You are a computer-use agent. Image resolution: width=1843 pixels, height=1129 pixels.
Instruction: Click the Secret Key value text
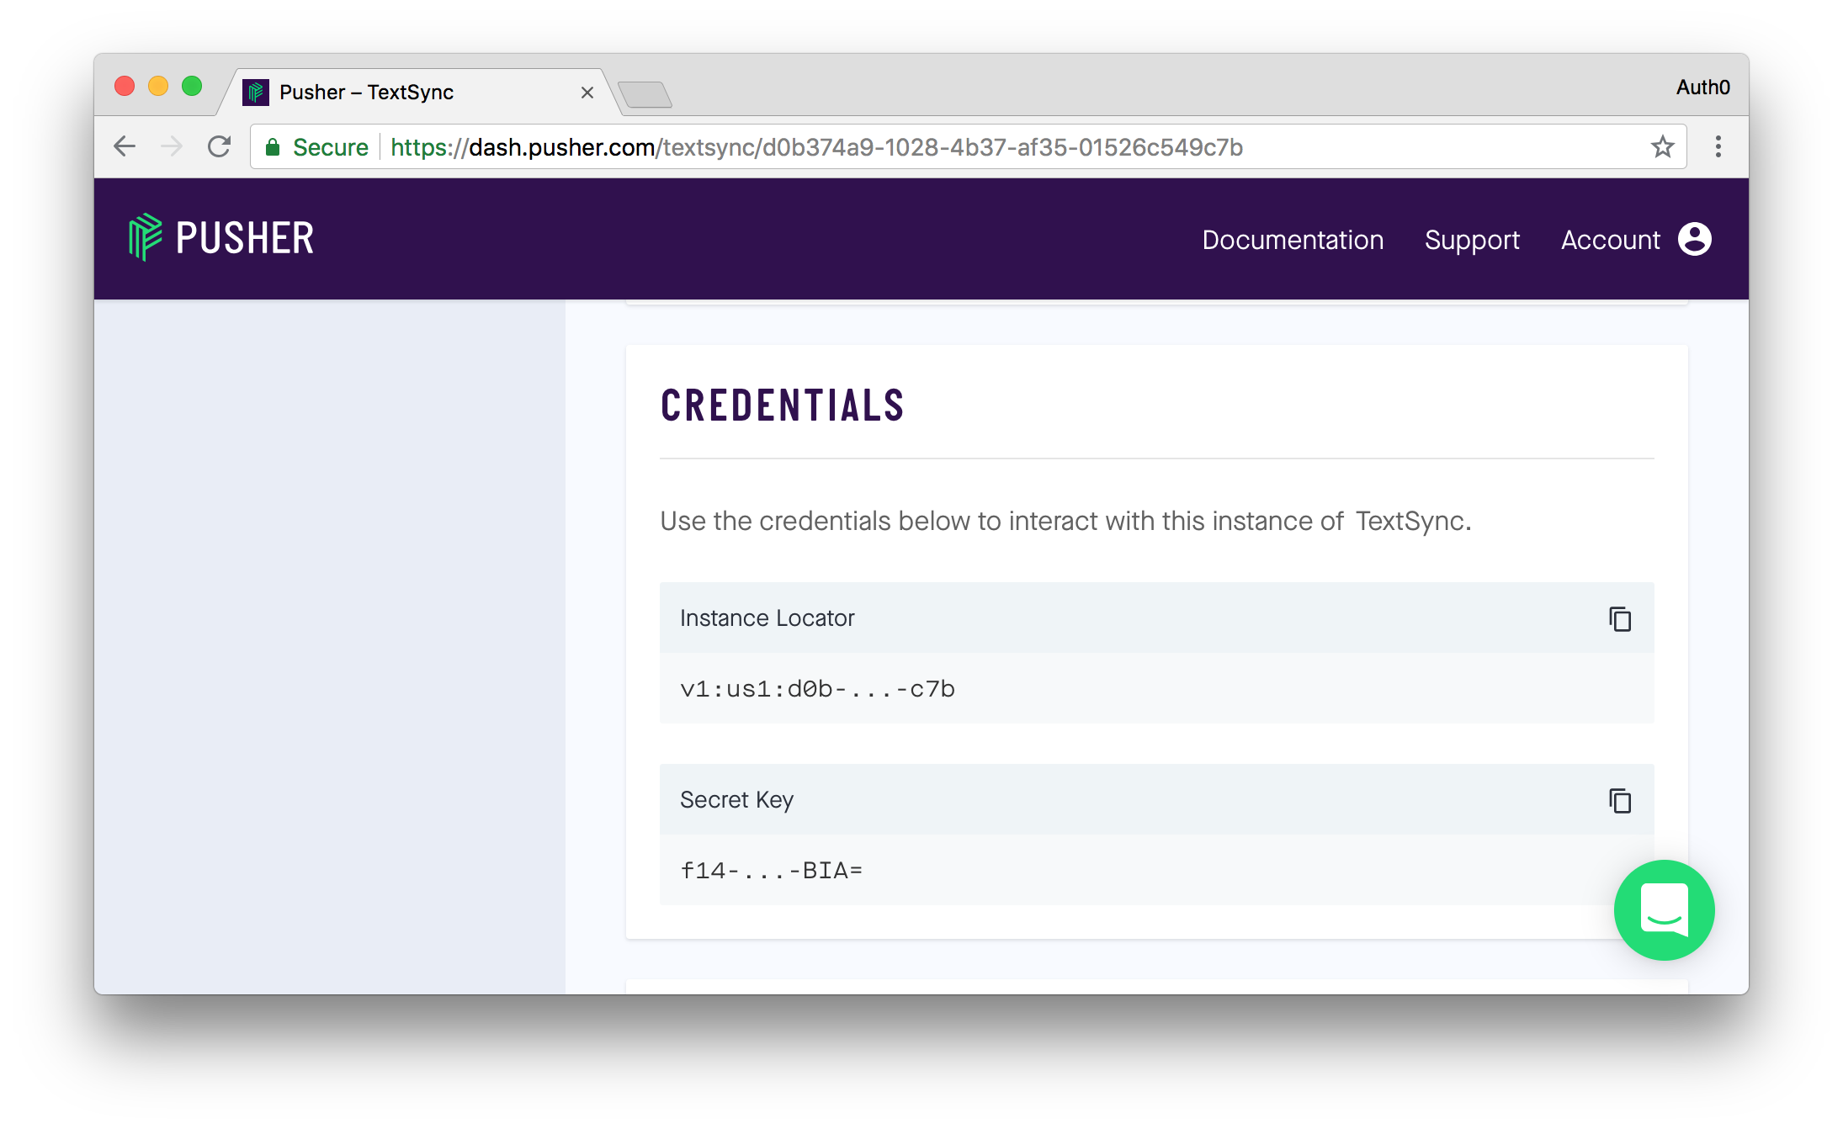(x=771, y=871)
